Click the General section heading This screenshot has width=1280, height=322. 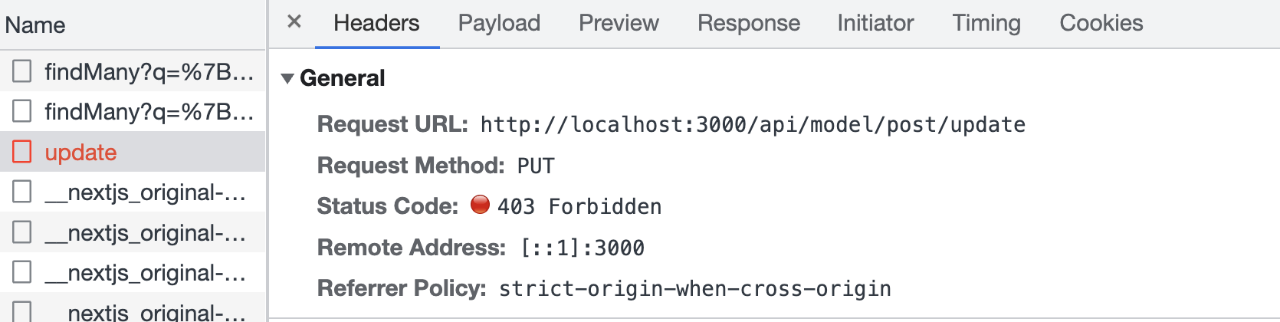click(x=342, y=78)
